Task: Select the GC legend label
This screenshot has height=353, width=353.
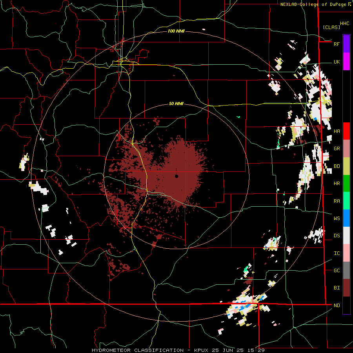Action: click(337, 271)
